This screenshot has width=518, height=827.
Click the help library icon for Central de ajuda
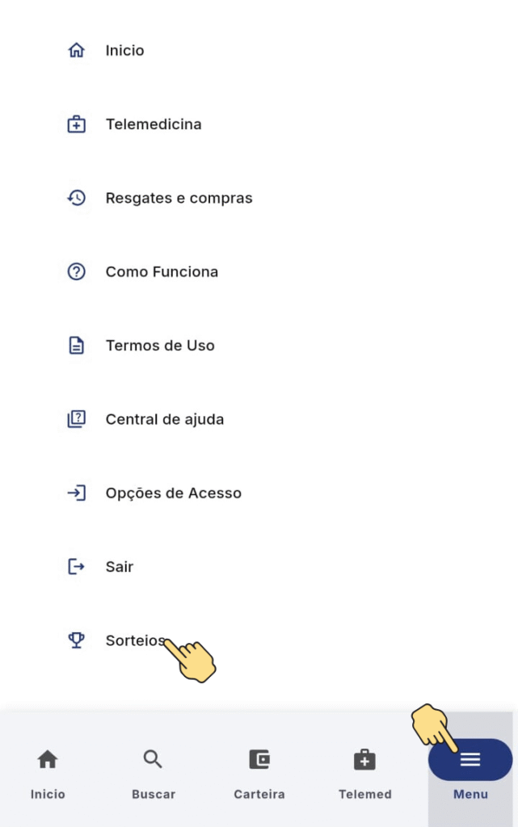(x=77, y=419)
